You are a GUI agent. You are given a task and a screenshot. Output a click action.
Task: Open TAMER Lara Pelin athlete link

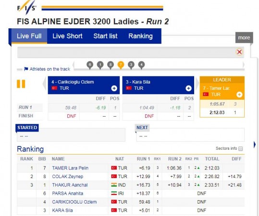tap(70, 168)
